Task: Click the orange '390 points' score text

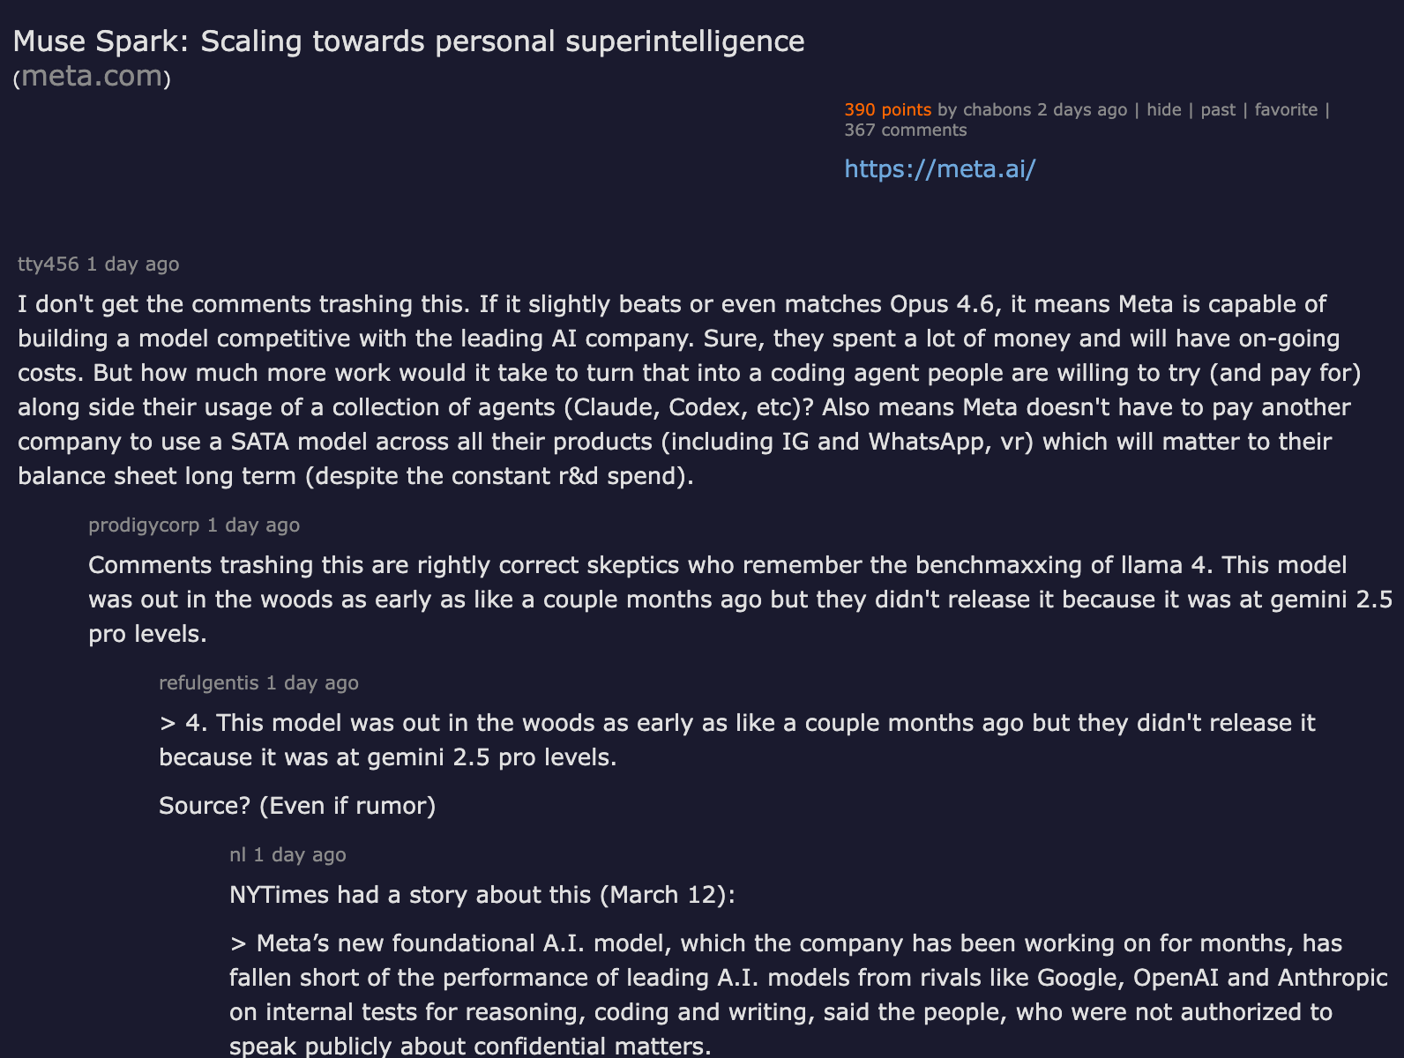Action: pyautogui.click(x=887, y=109)
